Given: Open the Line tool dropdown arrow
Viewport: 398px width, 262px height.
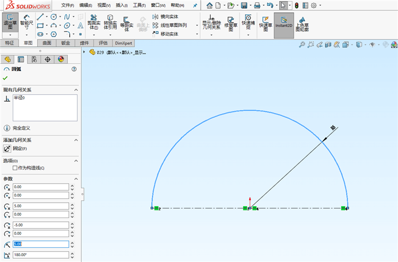Looking at the screenshot, I should 47,17.
